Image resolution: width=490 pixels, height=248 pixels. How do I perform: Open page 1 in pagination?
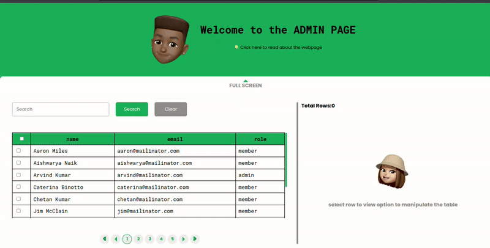click(127, 239)
